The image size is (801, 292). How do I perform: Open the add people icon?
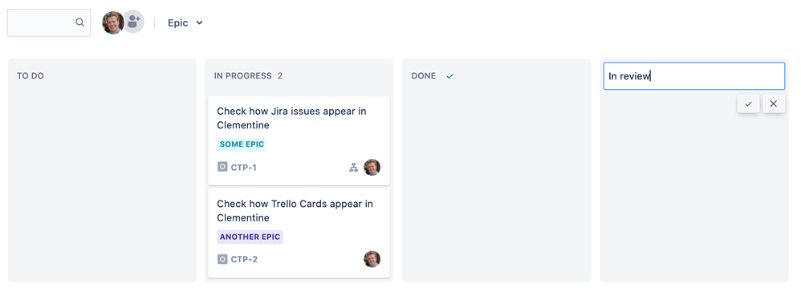click(134, 22)
